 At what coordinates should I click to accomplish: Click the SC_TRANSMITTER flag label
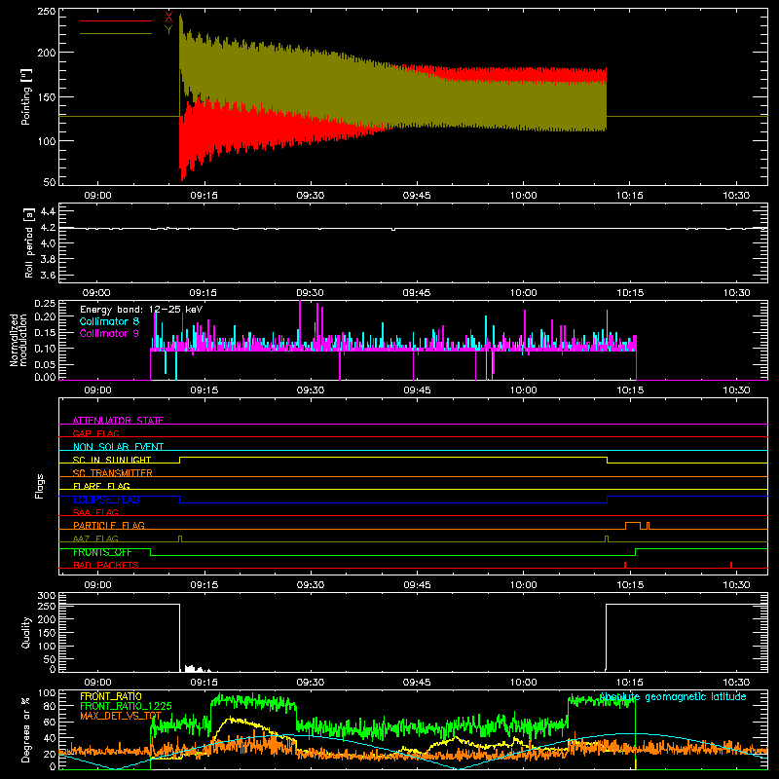(113, 473)
